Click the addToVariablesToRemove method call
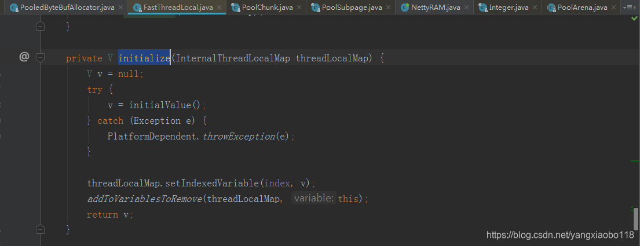 (x=145, y=199)
